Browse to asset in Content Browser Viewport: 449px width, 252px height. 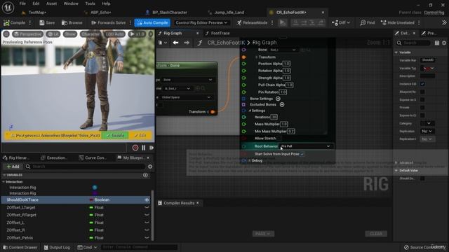tap(72, 22)
